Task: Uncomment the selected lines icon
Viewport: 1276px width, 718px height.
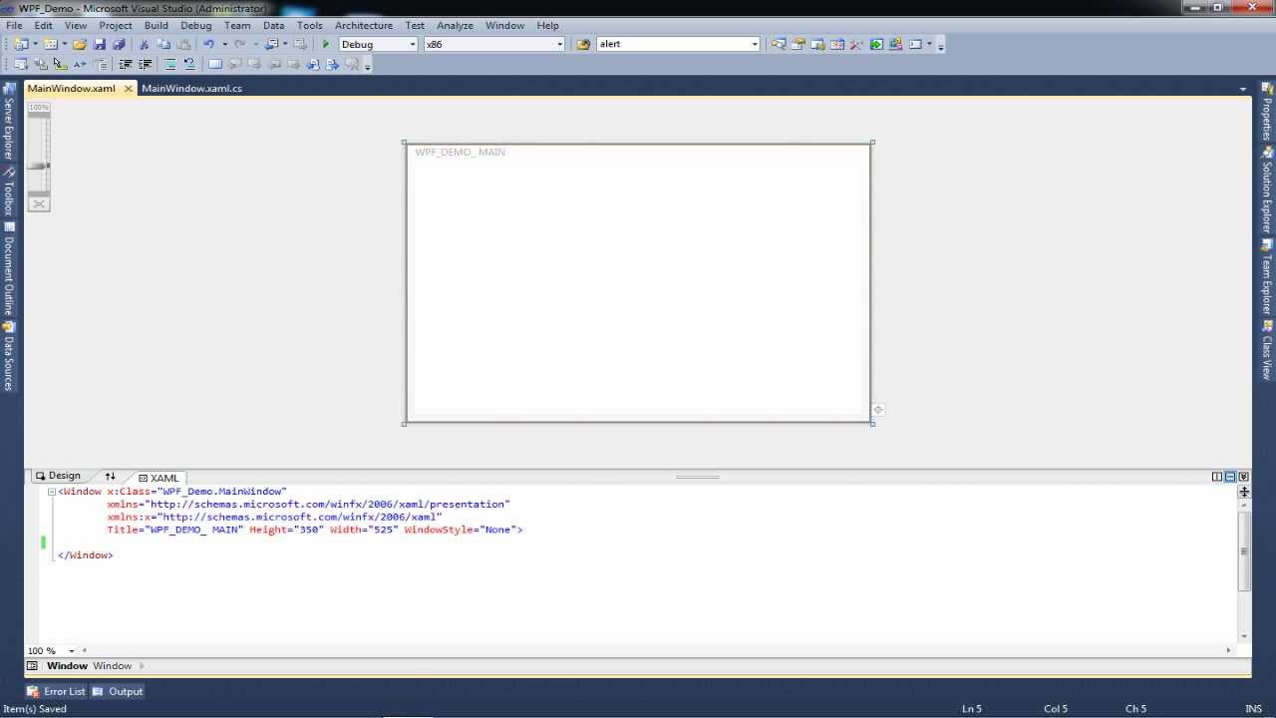Action: (x=189, y=64)
